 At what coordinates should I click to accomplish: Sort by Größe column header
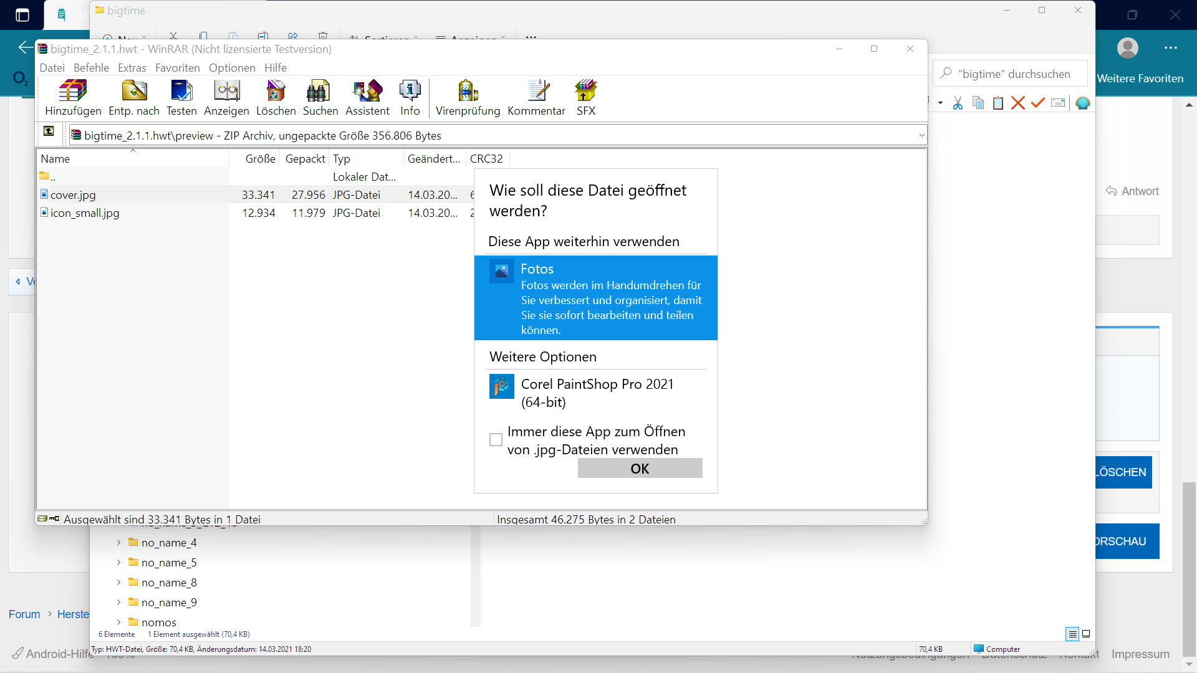(254, 159)
